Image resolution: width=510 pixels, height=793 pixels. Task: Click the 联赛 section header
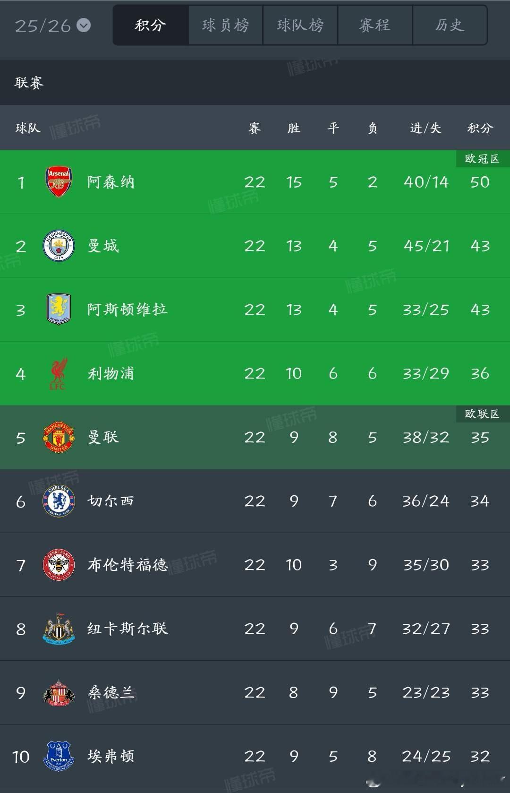[29, 83]
